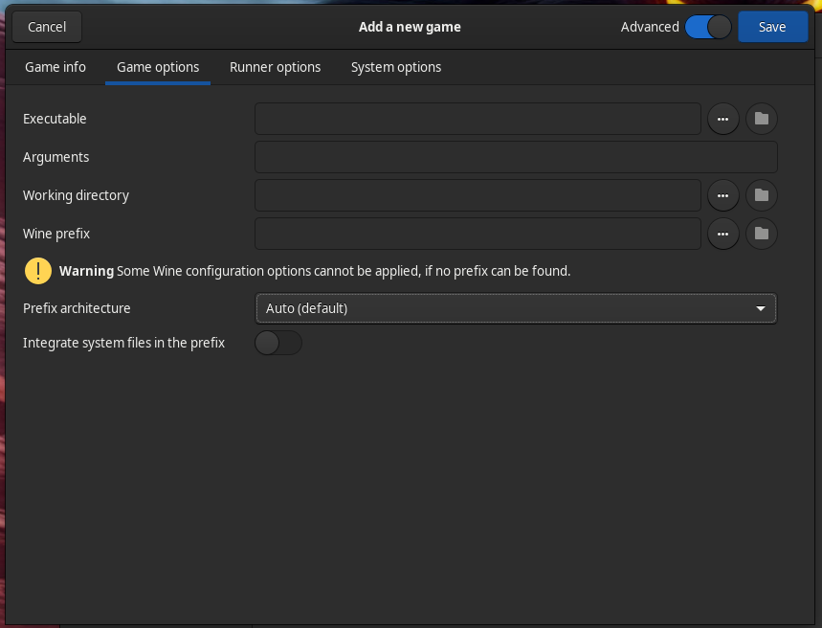Select the Game options tab
822x628 pixels.
[x=158, y=67]
